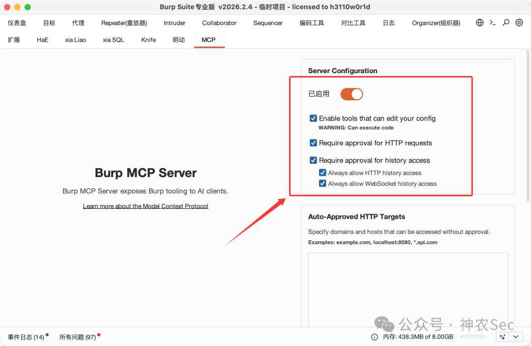Select the MCP tab
The height and width of the screenshot is (346, 531).
click(x=208, y=40)
